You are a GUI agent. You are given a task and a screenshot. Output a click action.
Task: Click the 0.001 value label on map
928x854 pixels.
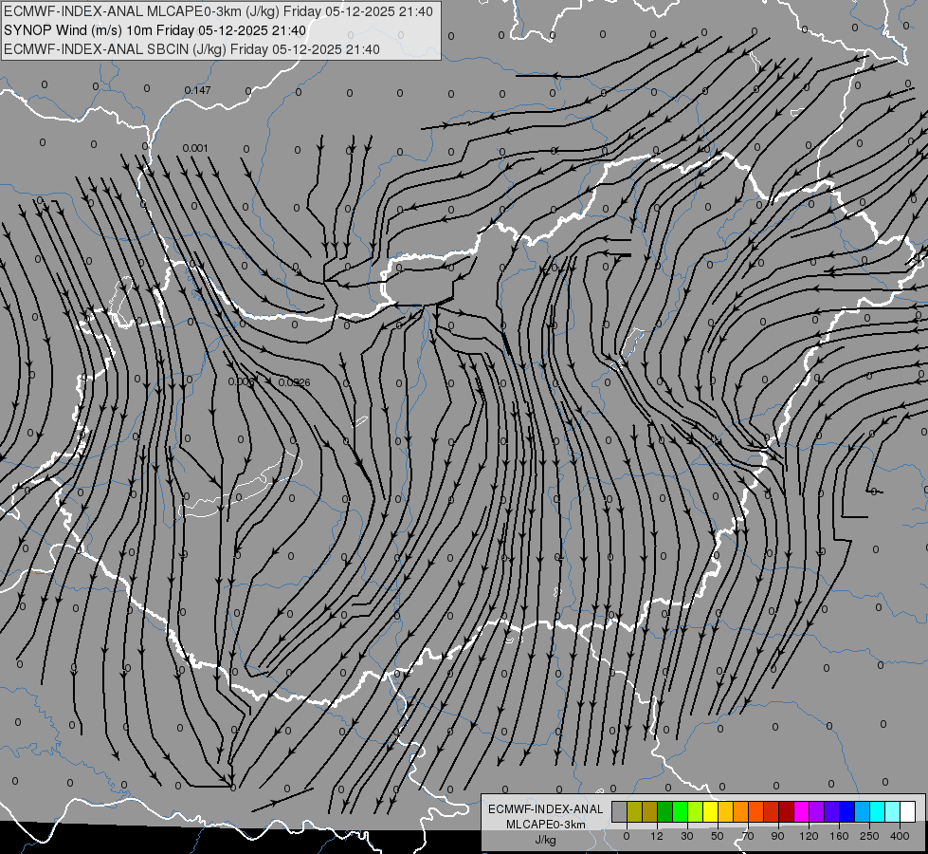click(x=195, y=148)
